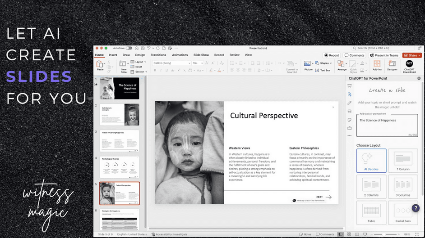Screen dimensions: 425x238
Task: Save the presentation with the disk icon
Action: 143,48
